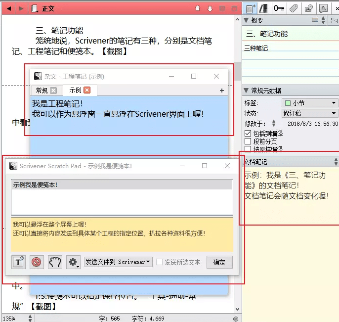
Task: Minimize the Scrivener Scratch Pad window
Action: coord(182,166)
